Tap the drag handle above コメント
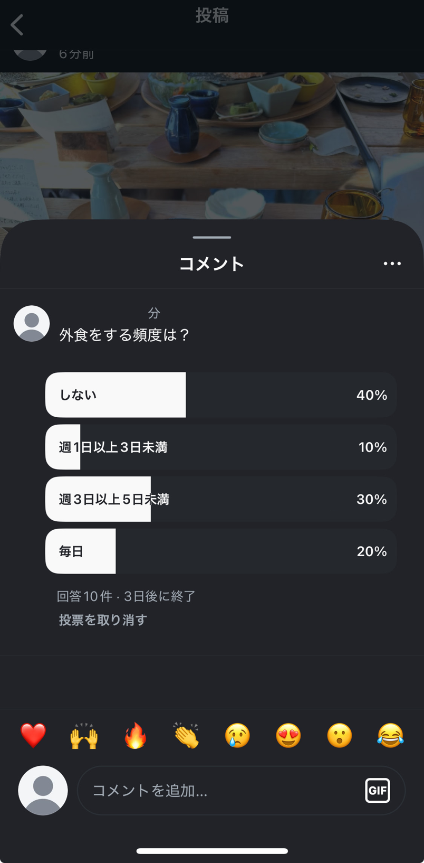 click(212, 238)
